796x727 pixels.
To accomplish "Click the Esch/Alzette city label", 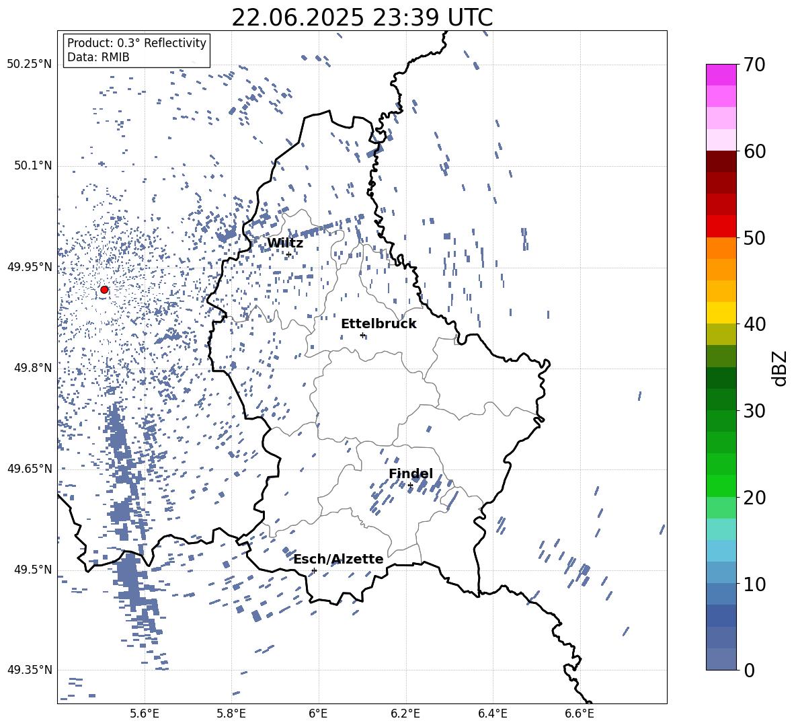I will click(x=338, y=559).
